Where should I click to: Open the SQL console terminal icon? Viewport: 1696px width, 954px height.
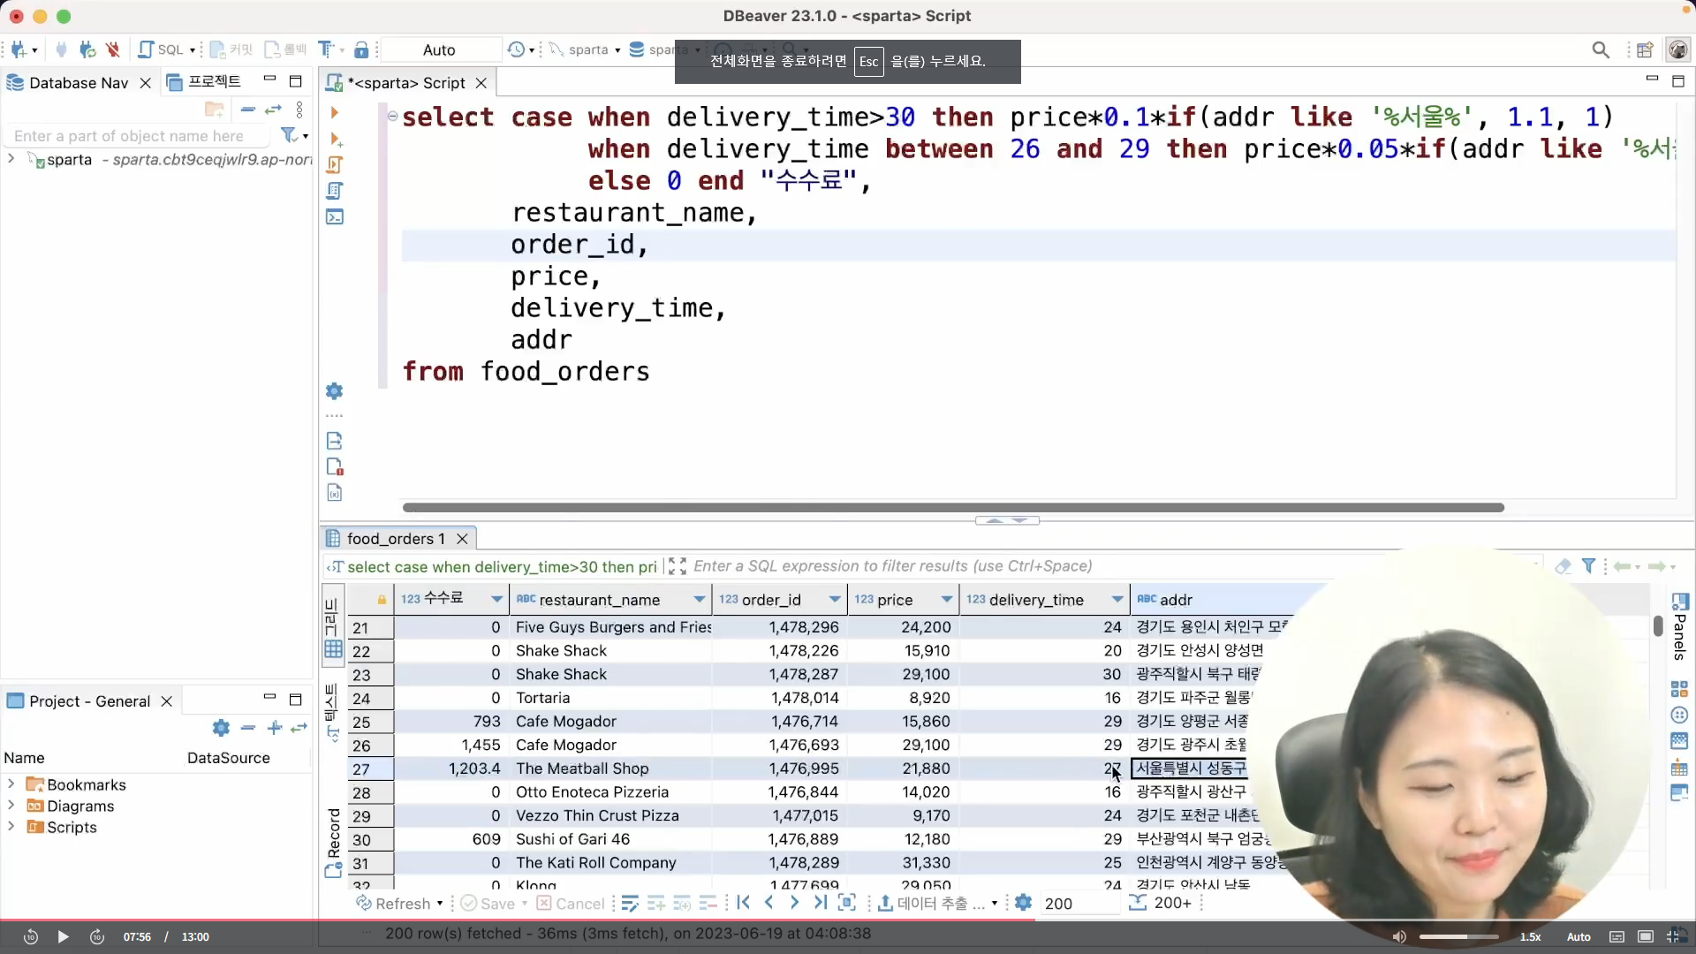(x=335, y=216)
